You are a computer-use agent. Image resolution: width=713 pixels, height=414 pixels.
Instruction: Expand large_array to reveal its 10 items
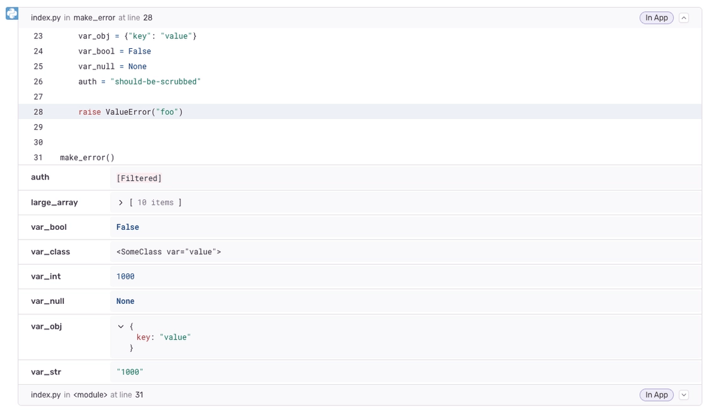[121, 202]
